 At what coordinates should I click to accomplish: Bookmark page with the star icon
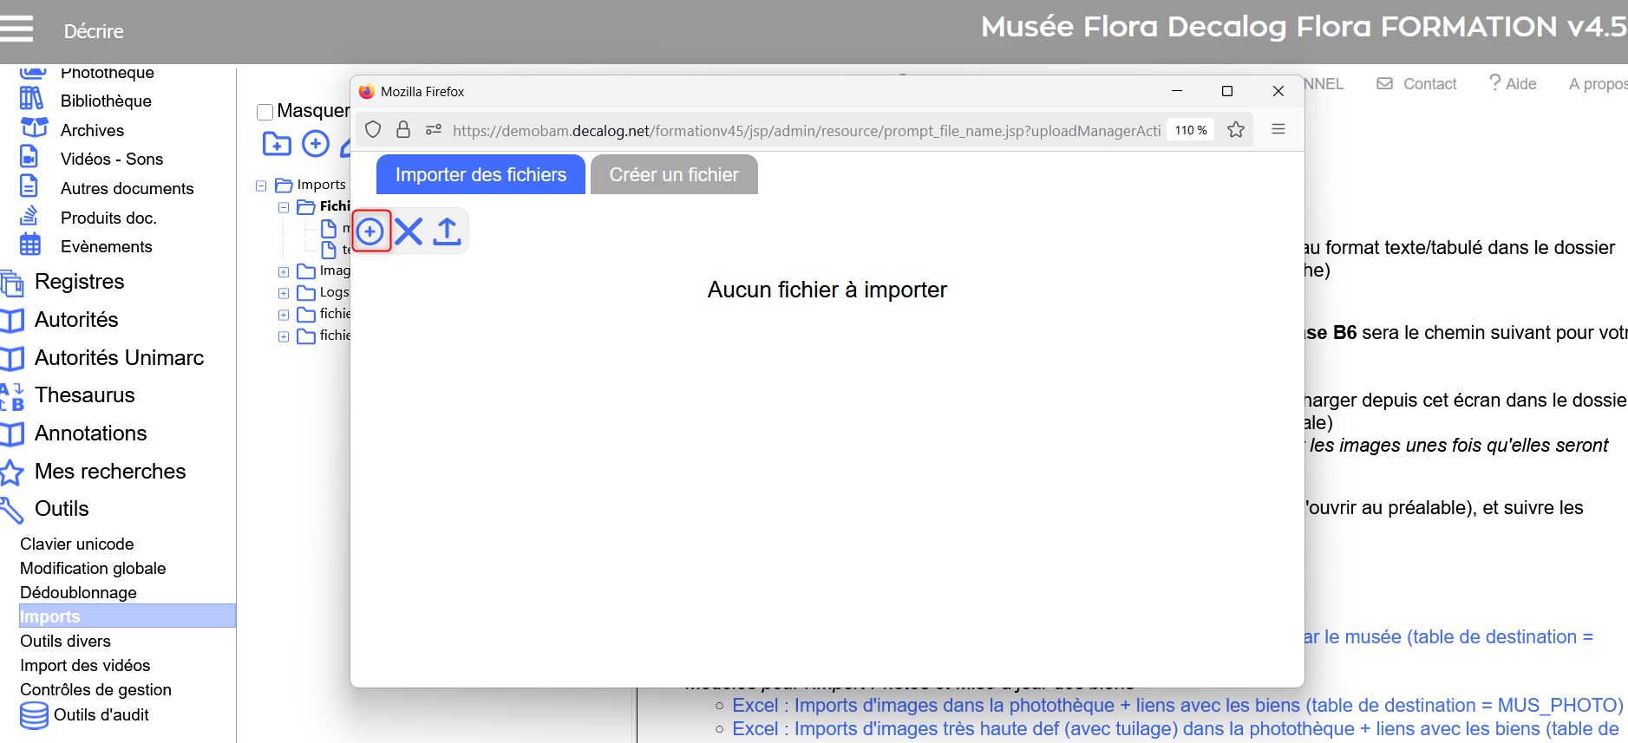tap(1236, 130)
